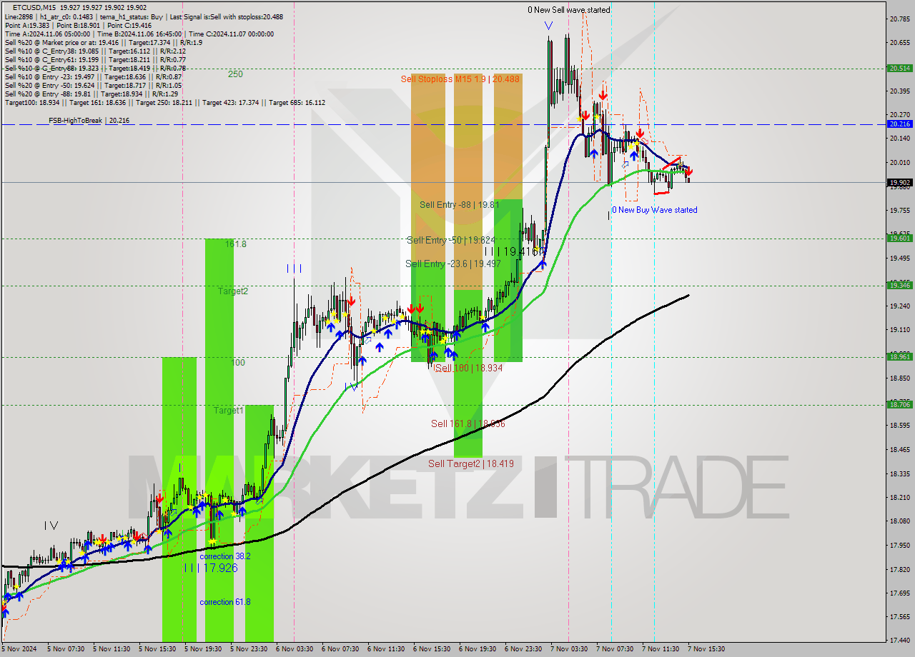Click the 'correction 61.8' label
Screen dimensions: 915x657
click(x=224, y=602)
